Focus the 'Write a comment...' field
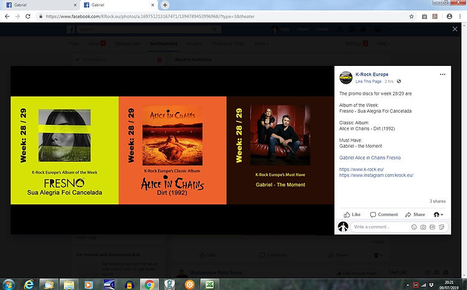The width and height of the screenshot is (467, 290). (380, 227)
